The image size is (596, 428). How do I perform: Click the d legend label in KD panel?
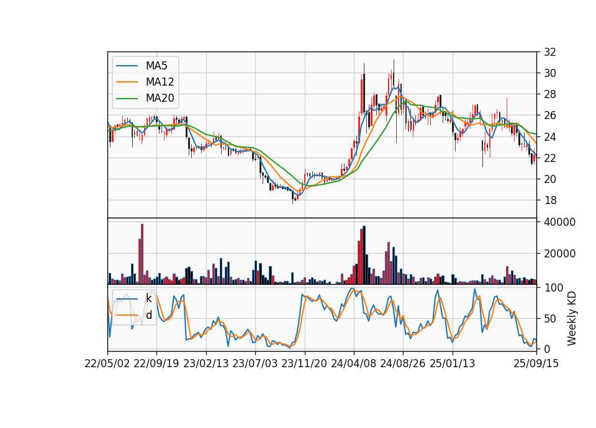click(149, 315)
